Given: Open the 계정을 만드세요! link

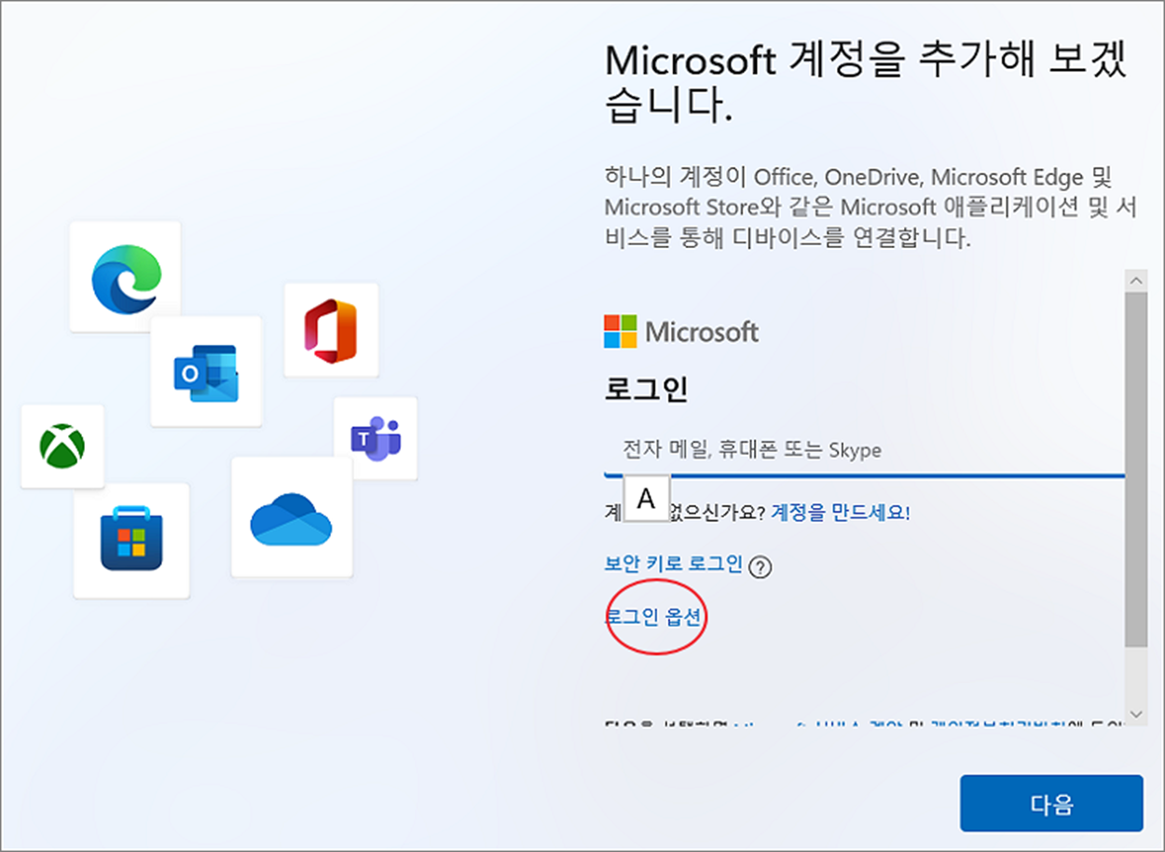Looking at the screenshot, I should 841,512.
